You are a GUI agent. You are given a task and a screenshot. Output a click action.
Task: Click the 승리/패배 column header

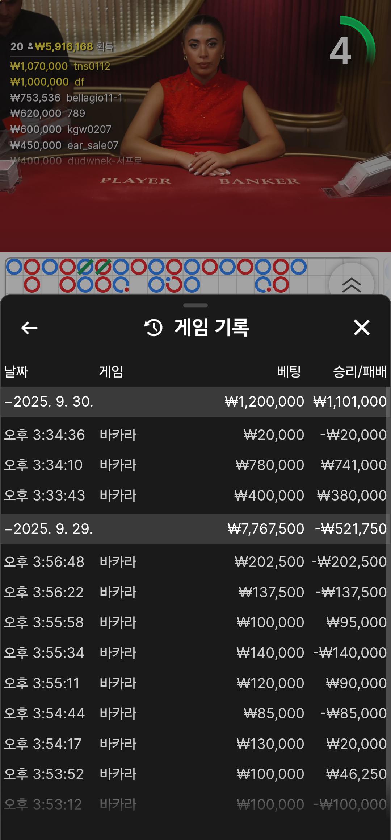pos(360,372)
